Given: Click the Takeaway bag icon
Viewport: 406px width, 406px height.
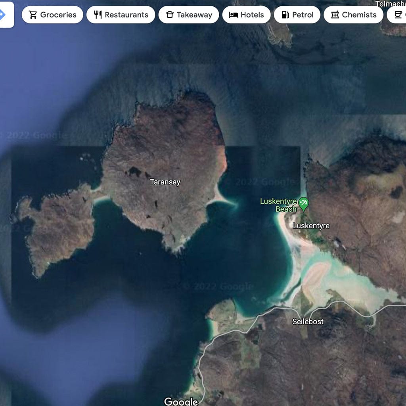Looking at the screenshot, I should pos(170,15).
